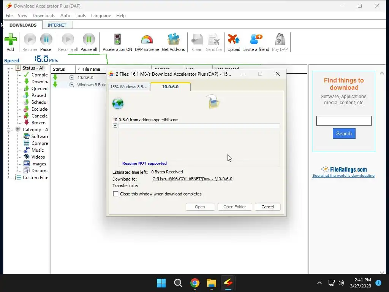Viewport: 389px width, 292px height.
Task: Select Broken status filter
Action: (x=35, y=123)
